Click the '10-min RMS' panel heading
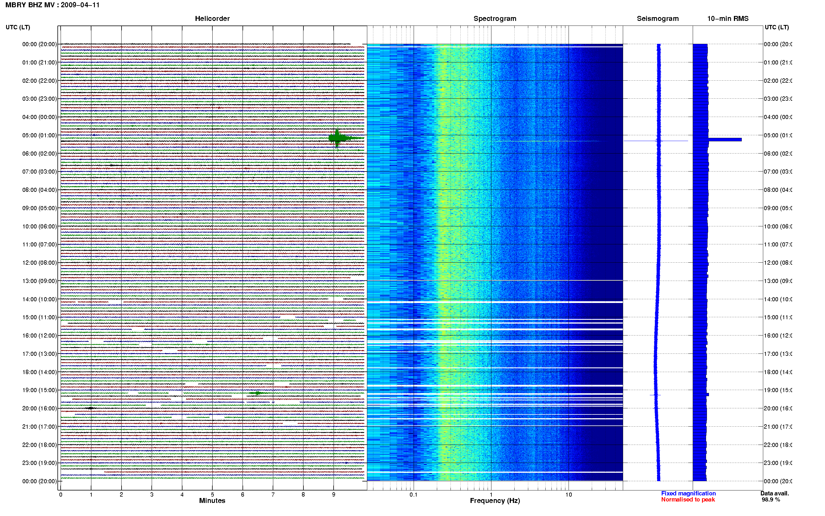The image size is (825, 516). tap(728, 19)
